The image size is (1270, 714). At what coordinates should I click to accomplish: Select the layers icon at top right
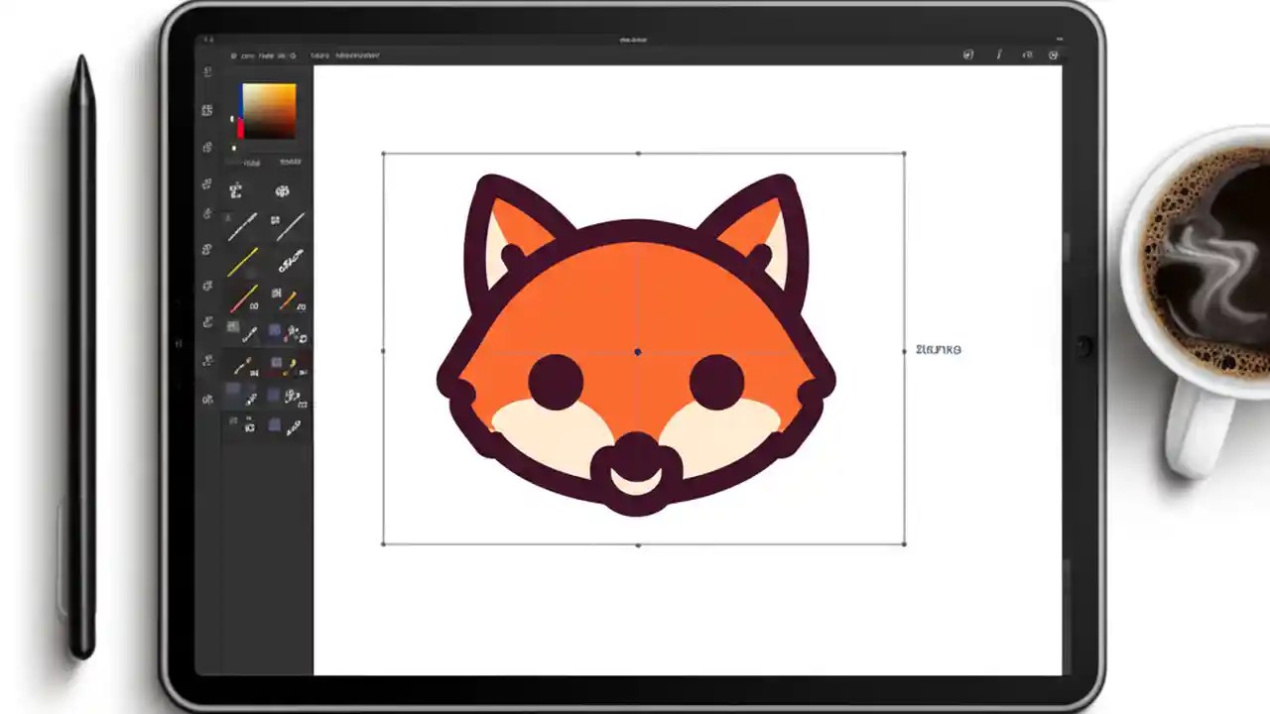point(1028,55)
